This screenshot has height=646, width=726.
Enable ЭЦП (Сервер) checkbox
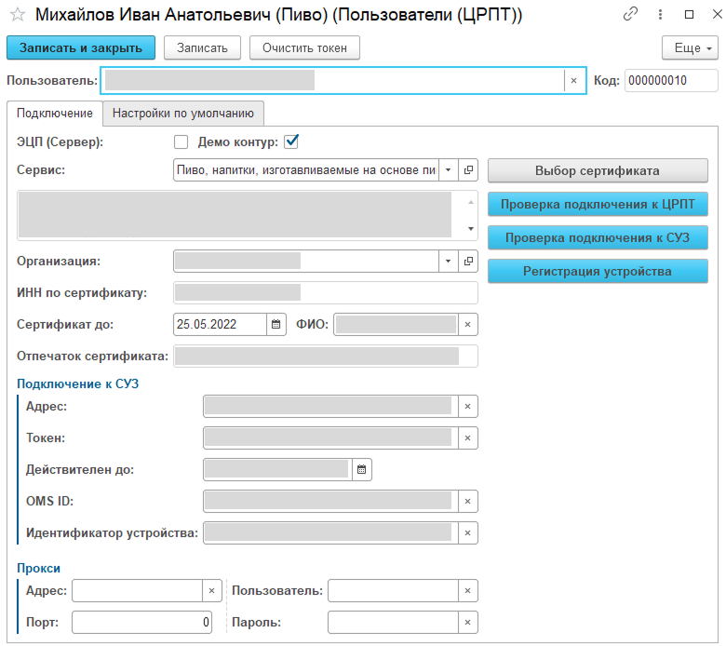(181, 142)
